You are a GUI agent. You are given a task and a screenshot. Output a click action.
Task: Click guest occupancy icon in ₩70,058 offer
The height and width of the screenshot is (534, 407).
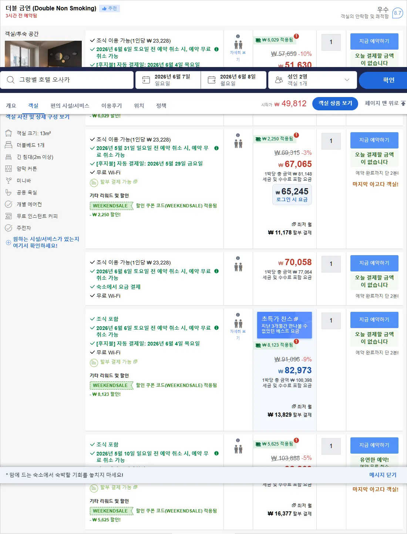coord(238,267)
